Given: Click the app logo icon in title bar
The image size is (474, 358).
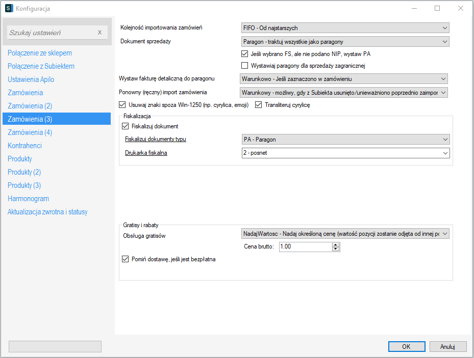Looking at the screenshot, I should 8,9.
